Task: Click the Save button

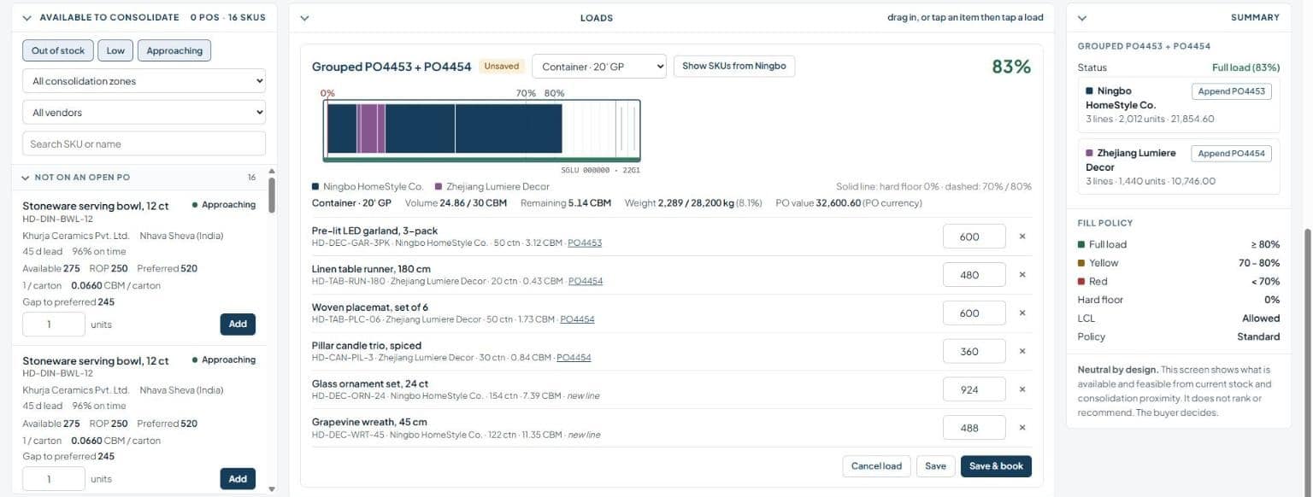Action: (x=935, y=466)
